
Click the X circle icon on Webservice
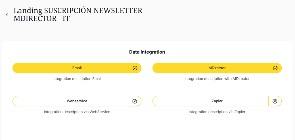135,101
